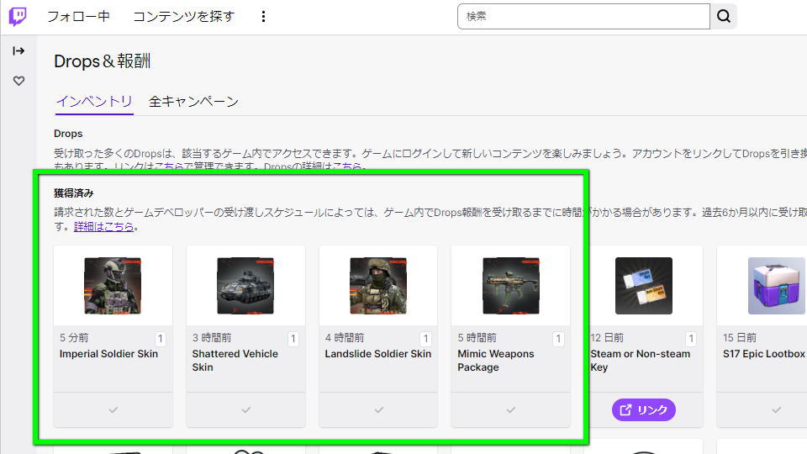This screenshot has height=454, width=807.
Task: Select the Landslide Soldier Skin title
Action: coord(377,354)
